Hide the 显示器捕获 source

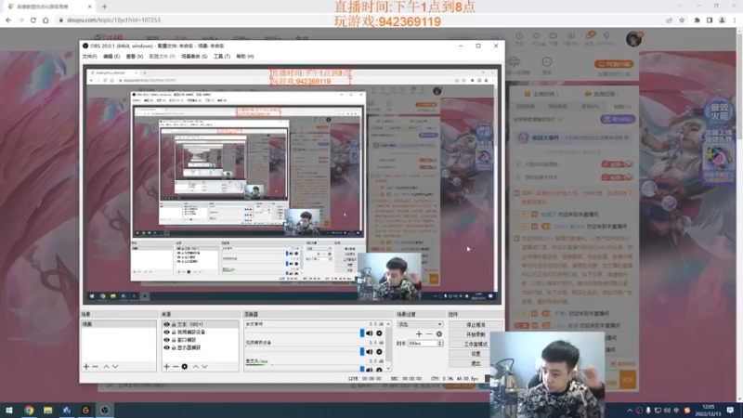[x=166, y=347]
